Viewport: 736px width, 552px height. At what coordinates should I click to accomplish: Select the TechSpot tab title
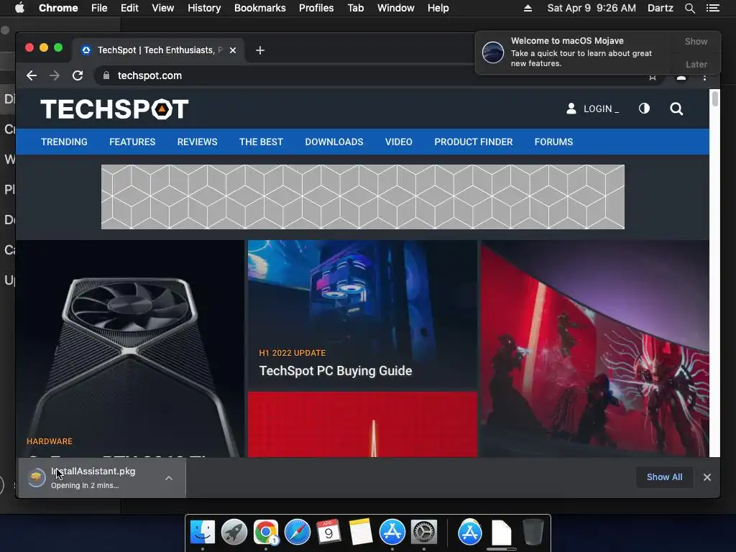pyautogui.click(x=160, y=50)
